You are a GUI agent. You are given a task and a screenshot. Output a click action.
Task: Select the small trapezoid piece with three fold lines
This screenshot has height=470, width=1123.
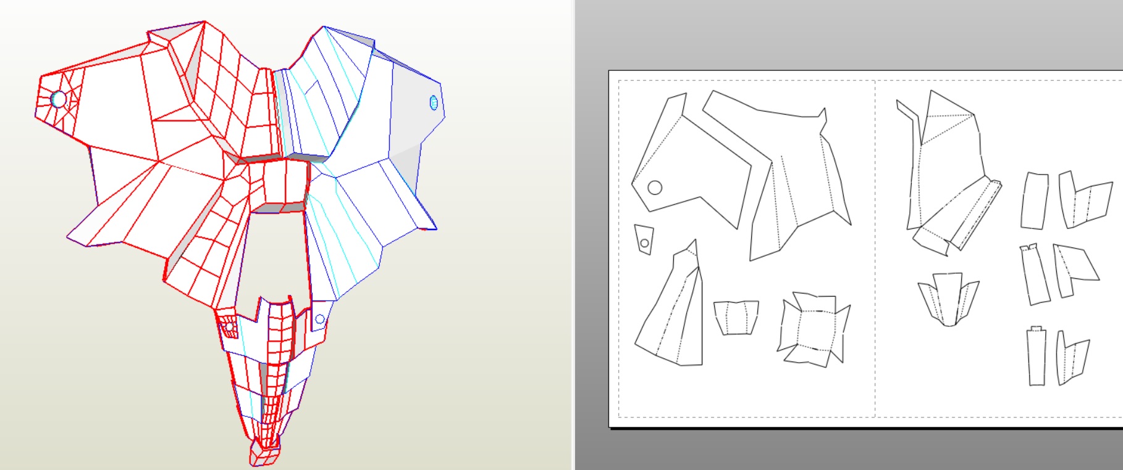point(736,318)
